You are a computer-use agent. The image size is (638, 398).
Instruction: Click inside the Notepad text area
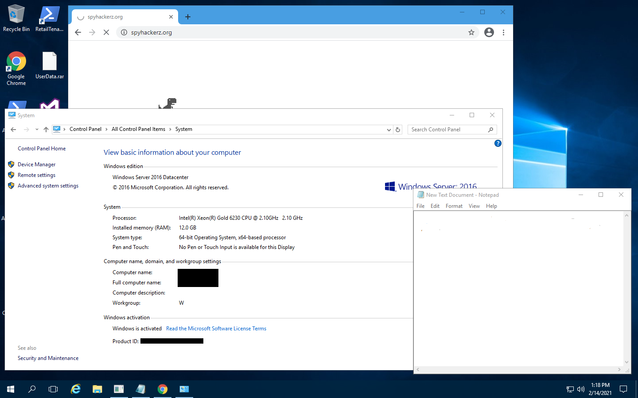pos(518,288)
